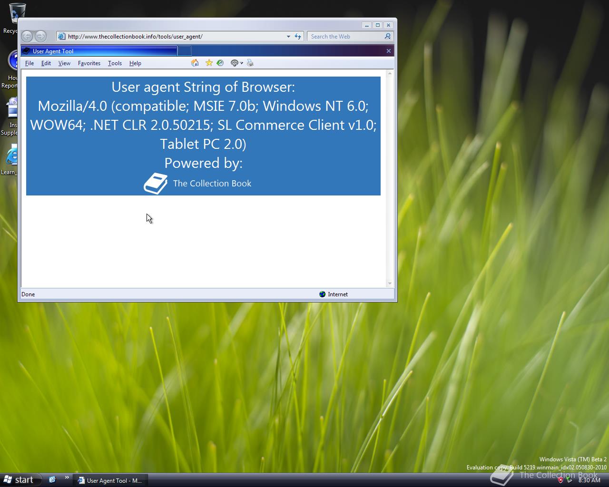Image resolution: width=609 pixels, height=487 pixels.
Task: Click the 'User agent String of Browser:' heading
Action: coord(203,87)
